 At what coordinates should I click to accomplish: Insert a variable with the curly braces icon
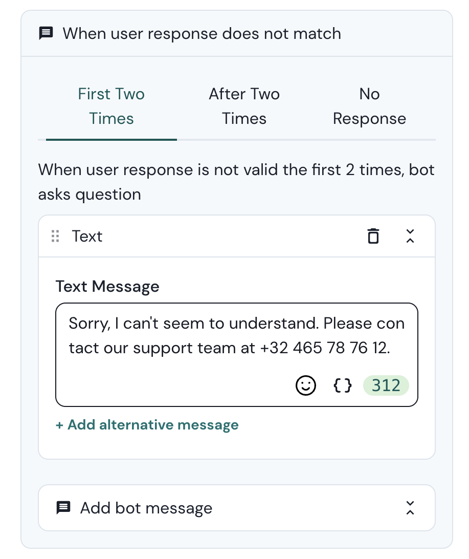(342, 385)
